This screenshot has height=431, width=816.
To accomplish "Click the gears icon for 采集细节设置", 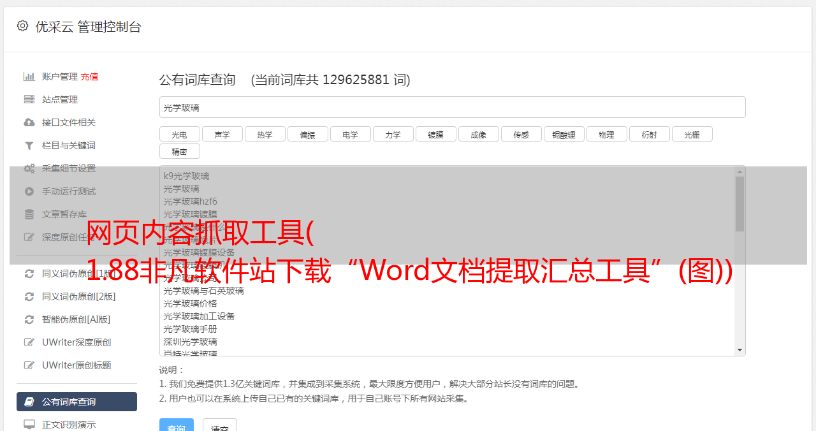I will click(x=29, y=168).
